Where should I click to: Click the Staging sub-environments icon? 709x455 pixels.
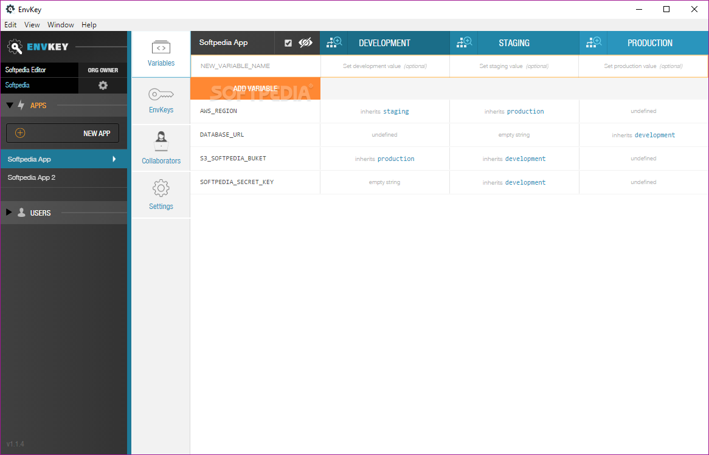(464, 43)
